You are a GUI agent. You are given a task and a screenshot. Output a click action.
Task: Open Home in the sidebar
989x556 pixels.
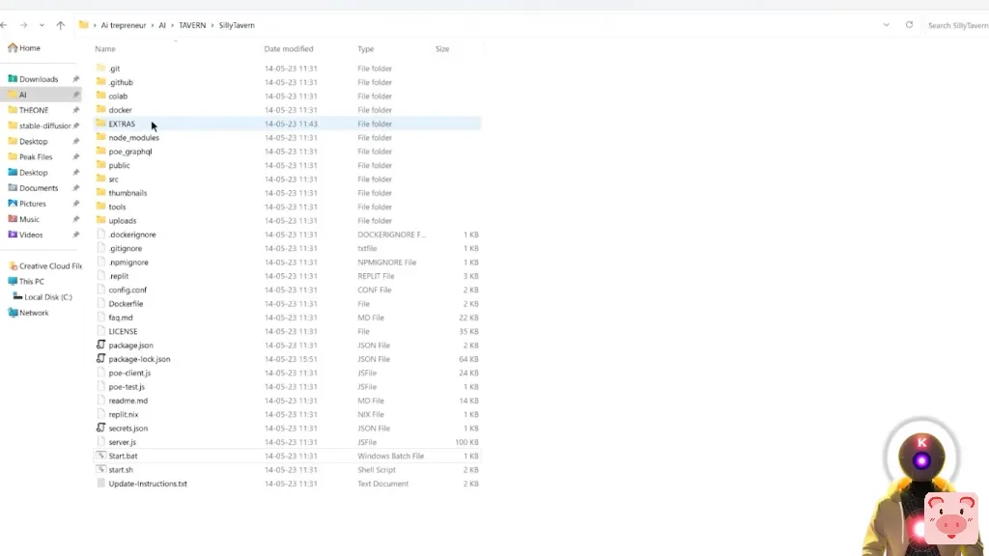24,48
